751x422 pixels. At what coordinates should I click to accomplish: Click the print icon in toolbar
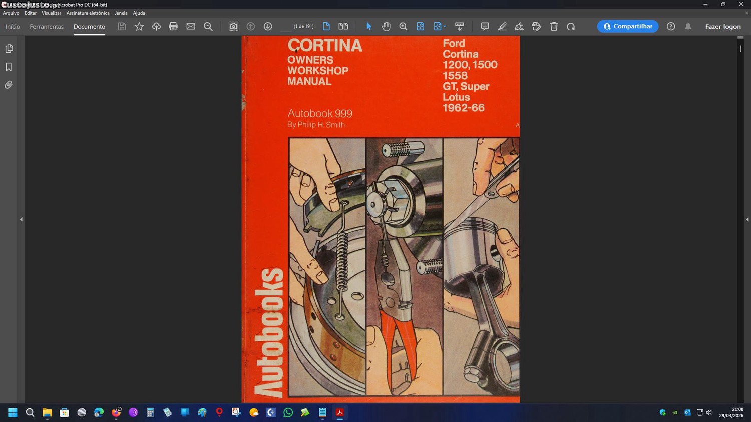click(x=173, y=26)
